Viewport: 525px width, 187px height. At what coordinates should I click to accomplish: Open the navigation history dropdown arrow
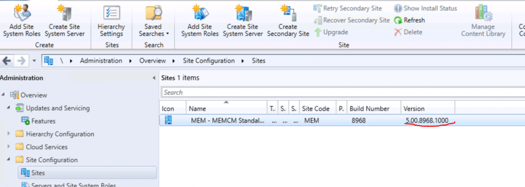pos(34,61)
